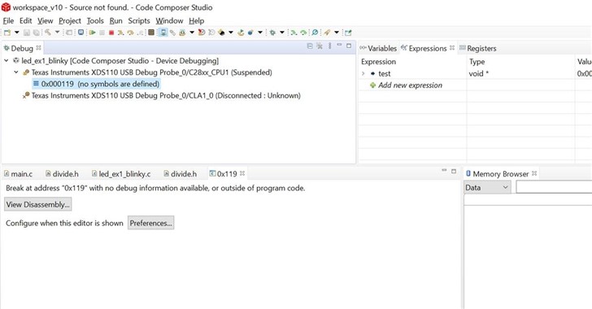Click the brown grid toolbar icon

click(151, 33)
